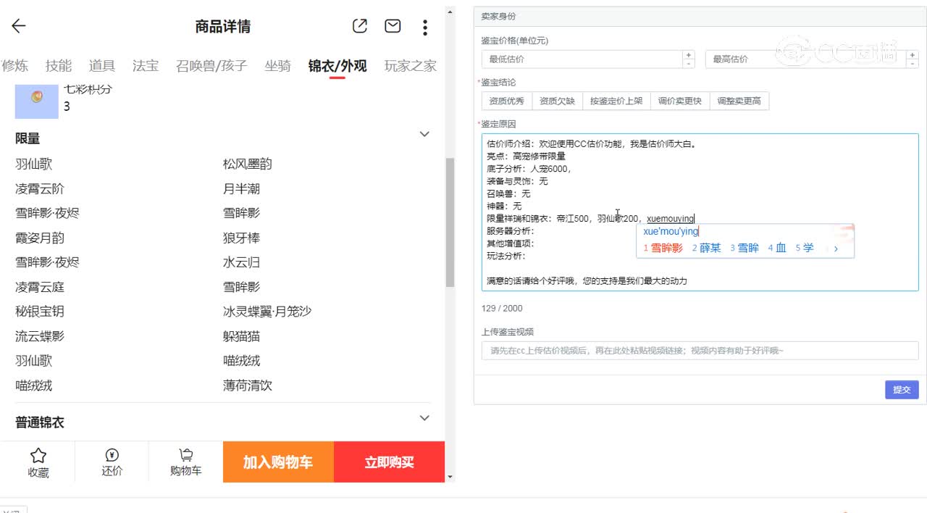Screen dimensions: 927x513
Task: Enable the 按鉴定价上架 option
Action: tap(616, 101)
